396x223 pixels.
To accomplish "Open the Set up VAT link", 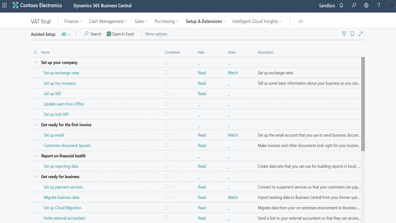I will 53,94.
